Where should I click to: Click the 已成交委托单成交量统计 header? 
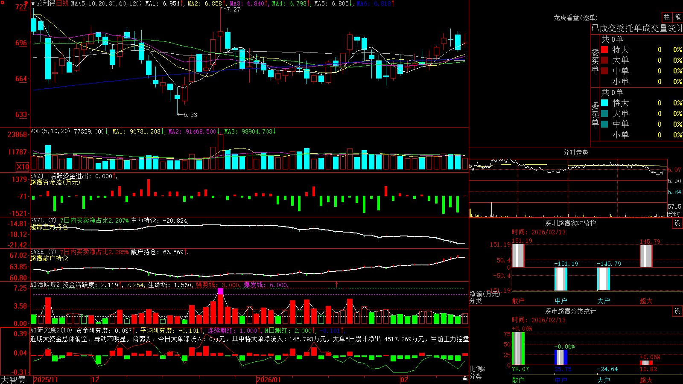pyautogui.click(x=637, y=28)
